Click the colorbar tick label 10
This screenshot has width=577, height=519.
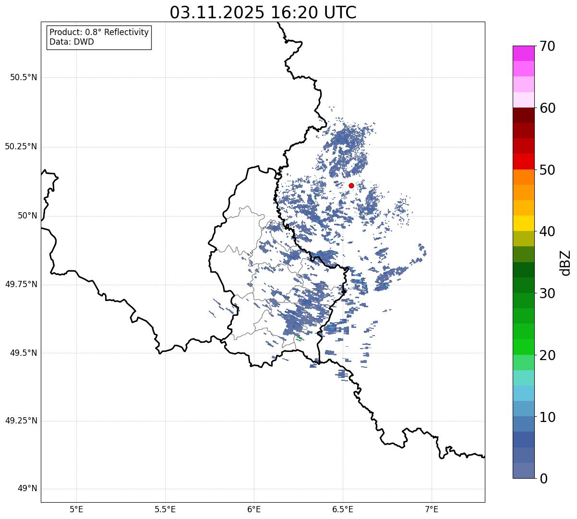547,417
